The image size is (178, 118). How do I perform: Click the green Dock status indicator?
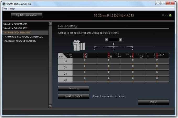[x=170, y=15]
